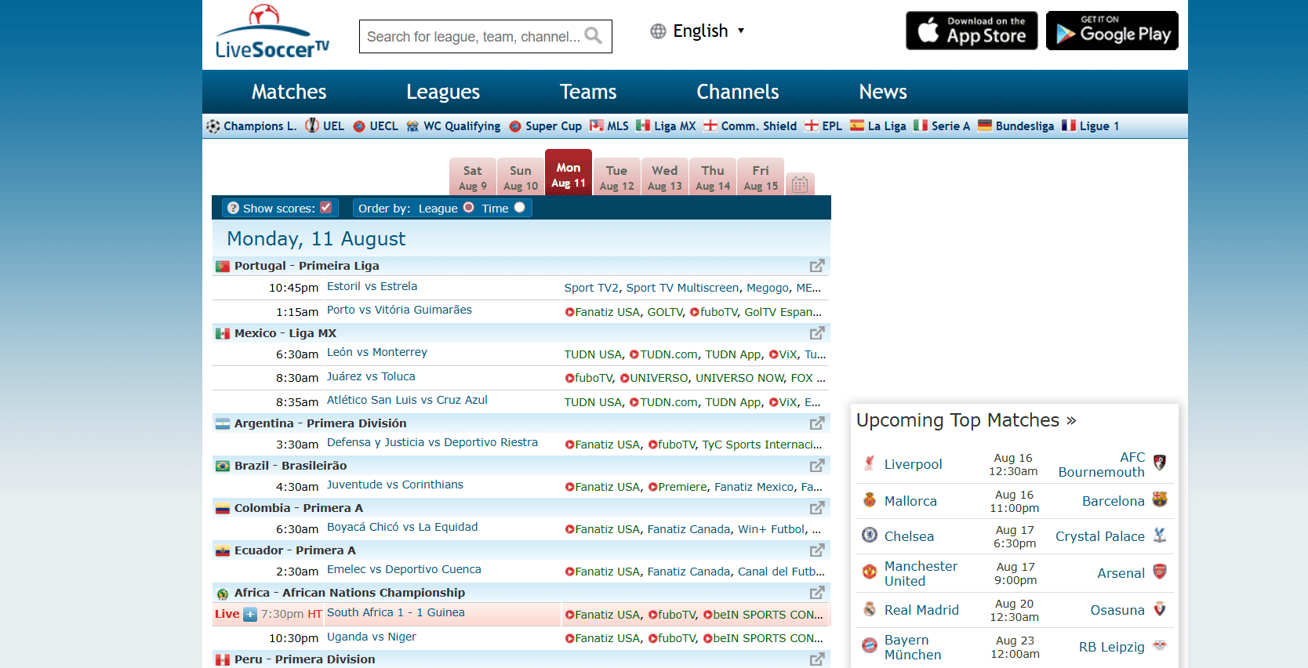Expand the live South Africa match details
Screen dimensions: 1308x668
coord(250,615)
